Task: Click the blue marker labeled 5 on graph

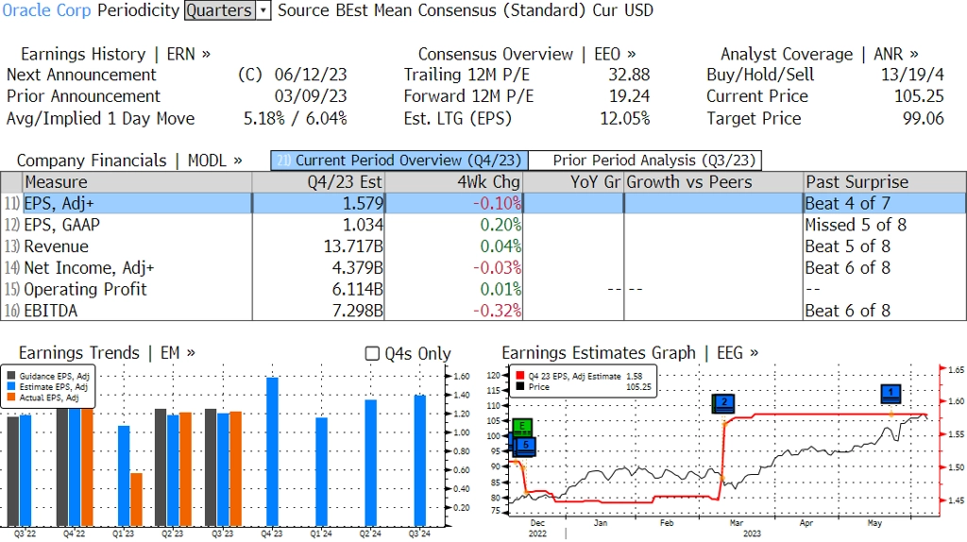Action: click(526, 446)
